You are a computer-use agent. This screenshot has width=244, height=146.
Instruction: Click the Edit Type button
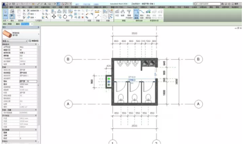coord(34,41)
